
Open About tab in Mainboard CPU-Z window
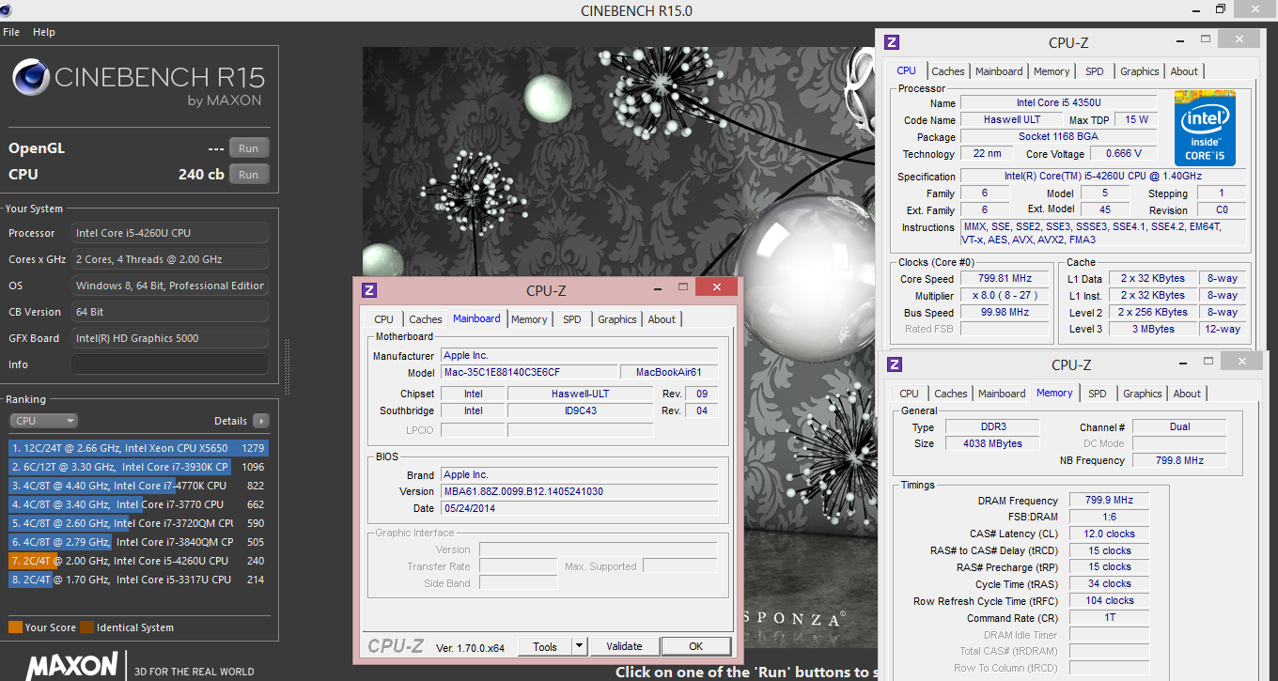click(x=662, y=319)
